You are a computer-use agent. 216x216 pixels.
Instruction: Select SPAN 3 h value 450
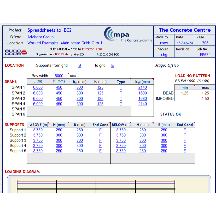coord(59,98)
